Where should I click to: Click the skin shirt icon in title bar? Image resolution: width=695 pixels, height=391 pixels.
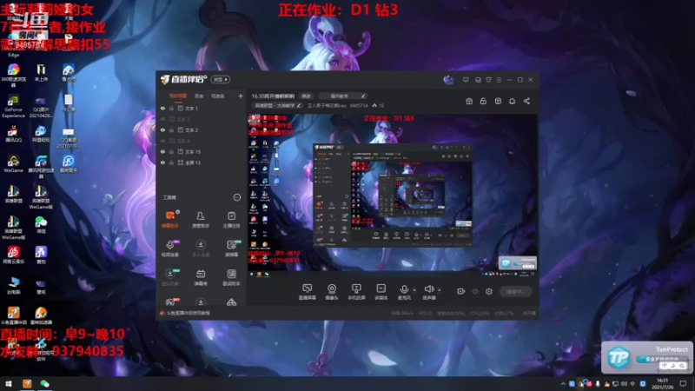(488, 80)
